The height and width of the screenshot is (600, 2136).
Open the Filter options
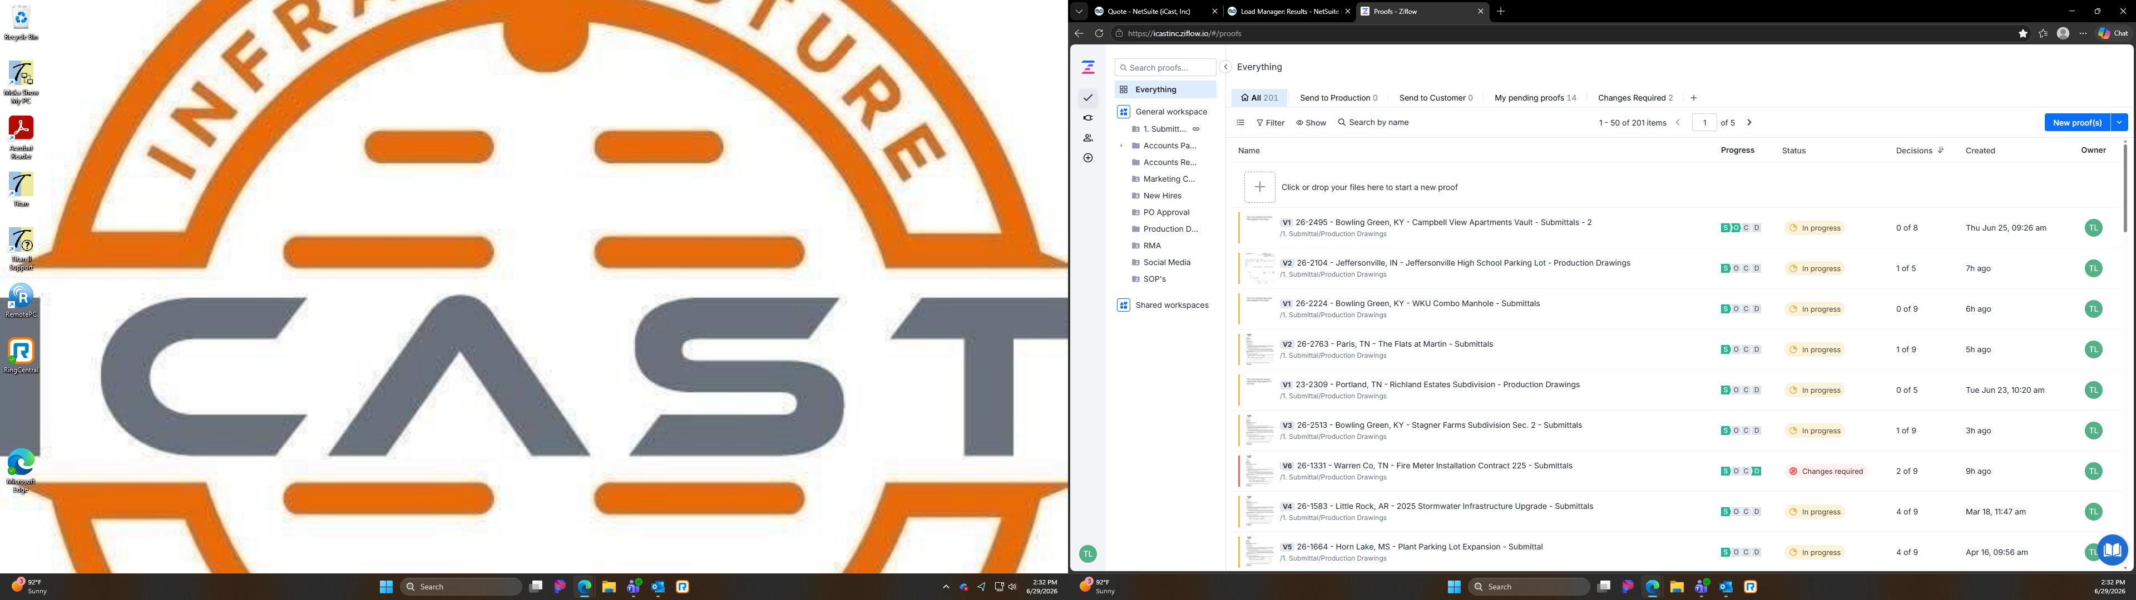(1270, 123)
